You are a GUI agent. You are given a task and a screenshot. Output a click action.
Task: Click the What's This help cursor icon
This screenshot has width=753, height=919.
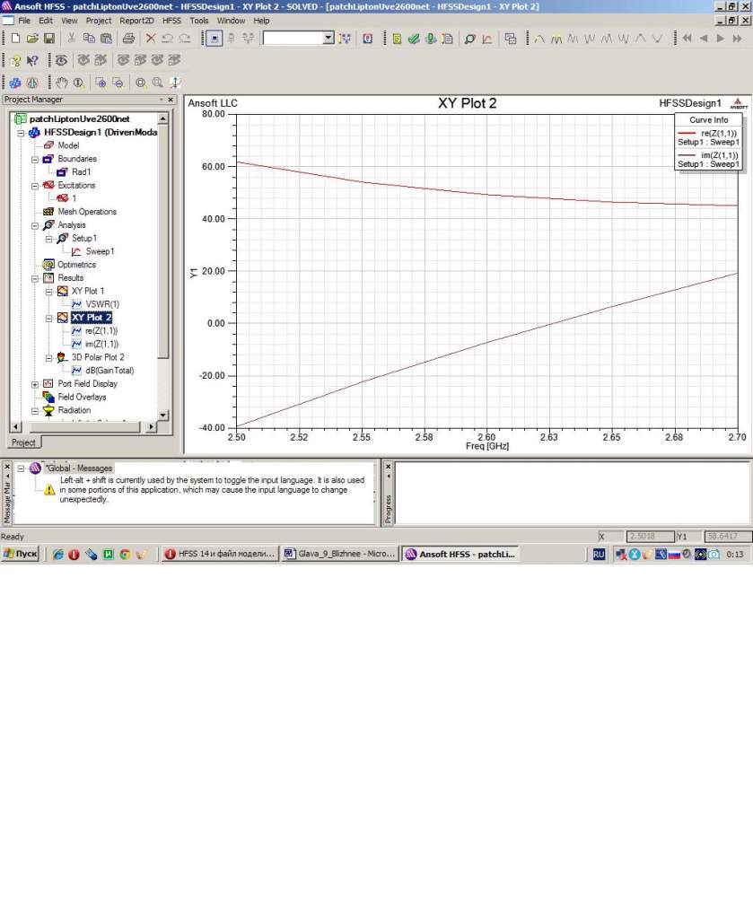tap(32, 60)
